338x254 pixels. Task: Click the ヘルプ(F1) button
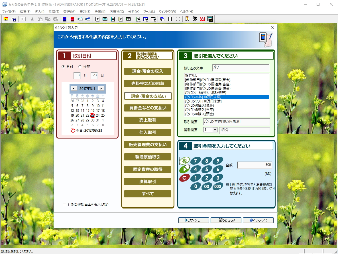[x=258, y=220]
